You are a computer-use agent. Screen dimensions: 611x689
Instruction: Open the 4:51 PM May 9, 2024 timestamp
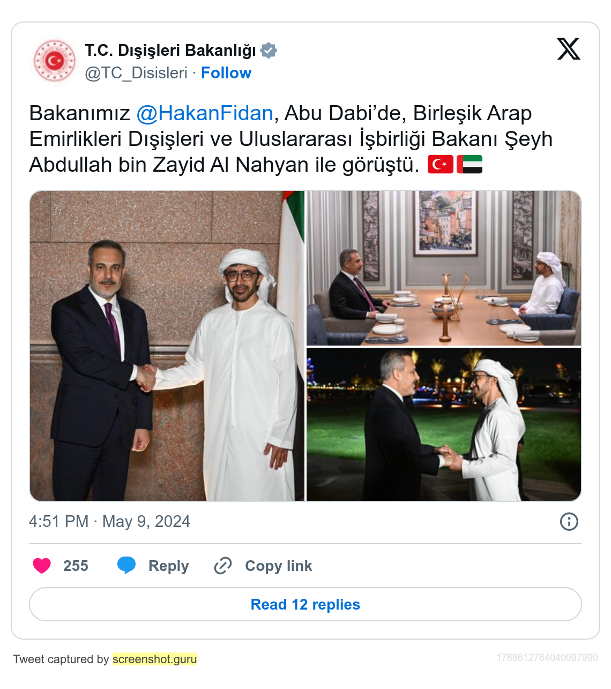point(110,522)
